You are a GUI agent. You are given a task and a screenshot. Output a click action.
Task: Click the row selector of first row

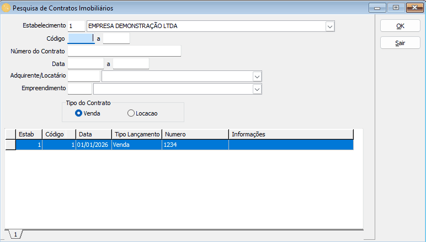click(x=10, y=145)
